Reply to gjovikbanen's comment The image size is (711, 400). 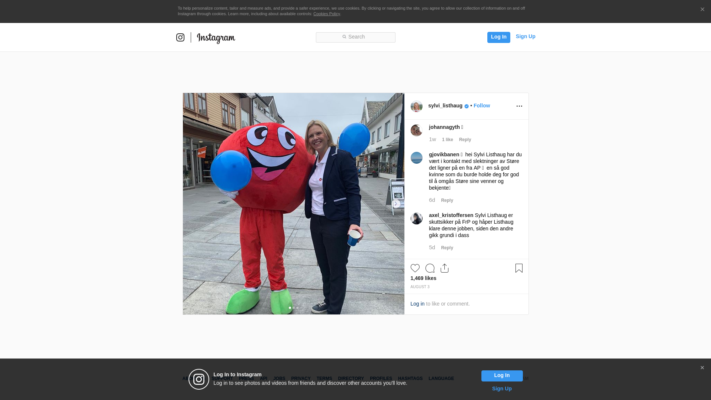(x=447, y=200)
